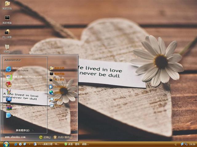Image resolution: width=197 pixels, height=147 pixels.
Task: Open 我的电脑 desktop icon
Action: (7, 20)
